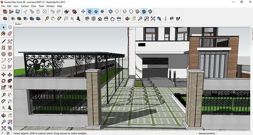Image resolution: width=253 pixels, height=135 pixels.
Task: Select the pink Eraser tool
Action: [10, 34]
